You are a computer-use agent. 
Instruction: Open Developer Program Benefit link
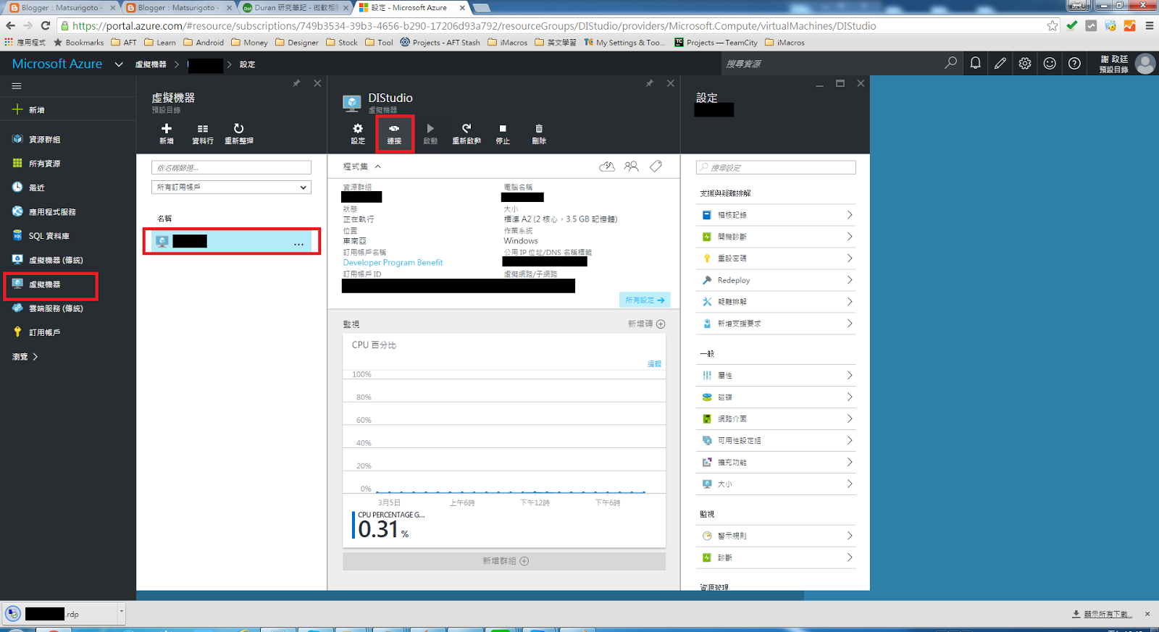pyautogui.click(x=393, y=263)
